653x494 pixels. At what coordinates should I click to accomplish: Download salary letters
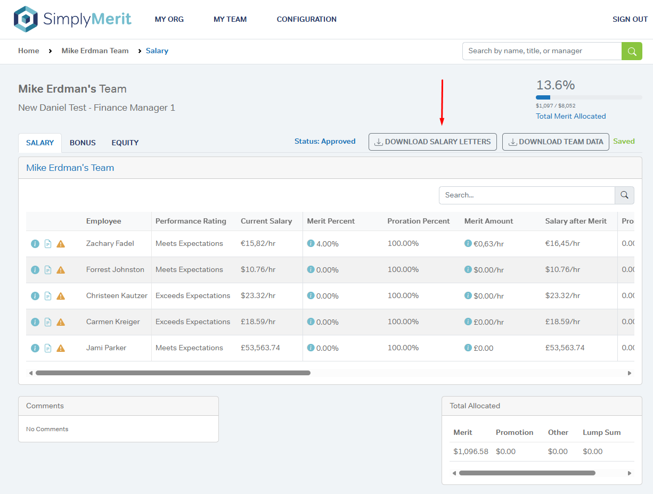(x=432, y=142)
